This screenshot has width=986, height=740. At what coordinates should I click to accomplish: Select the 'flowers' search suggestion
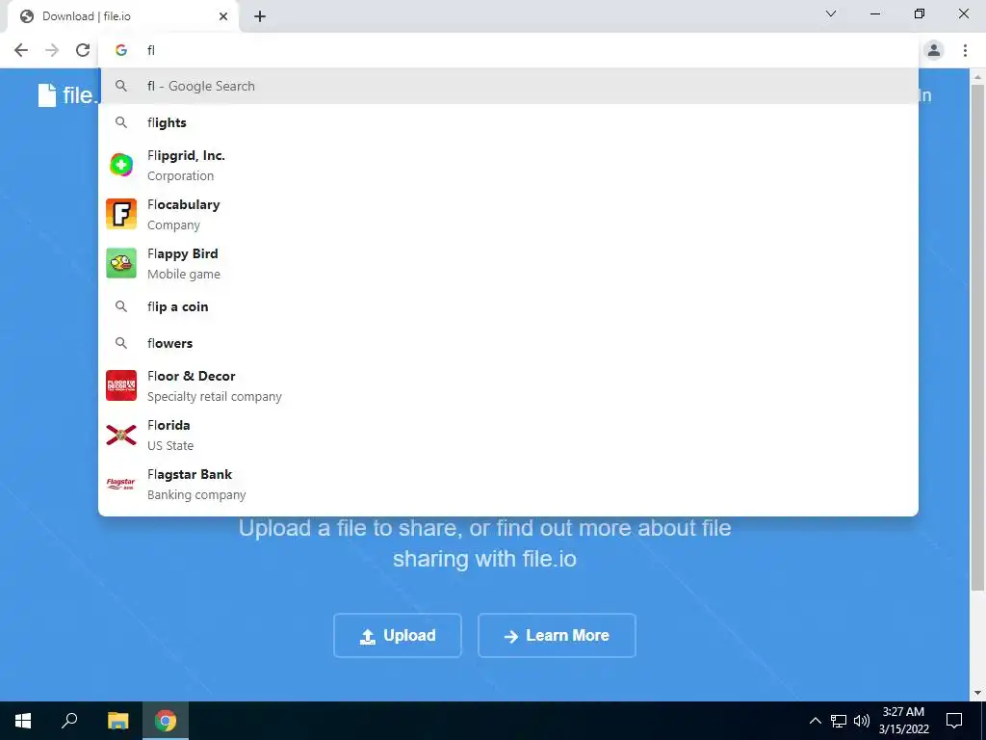point(508,343)
